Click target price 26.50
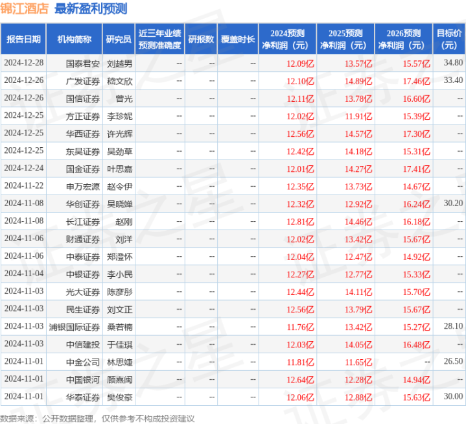 pos(453,361)
